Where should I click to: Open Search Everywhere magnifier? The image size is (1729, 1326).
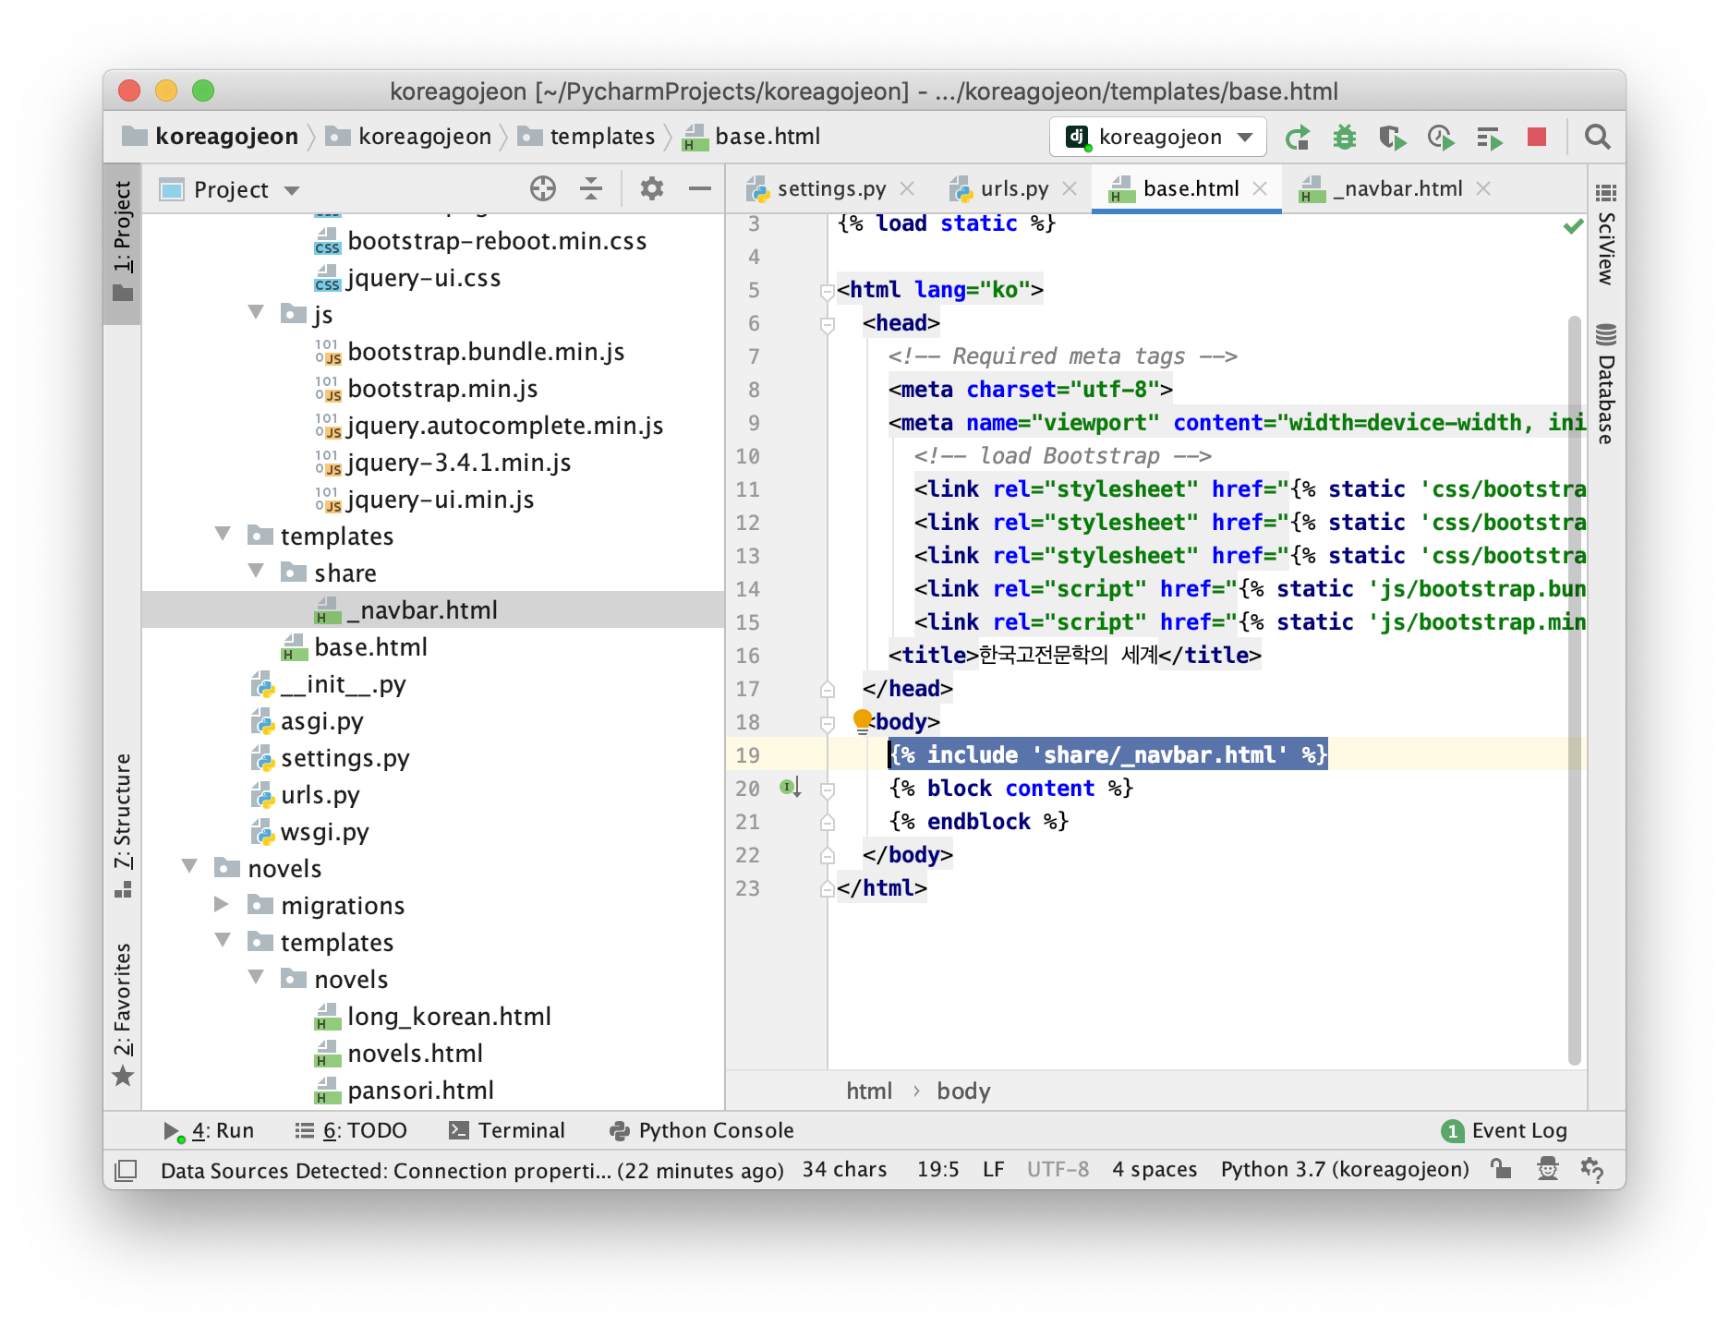(x=1597, y=138)
